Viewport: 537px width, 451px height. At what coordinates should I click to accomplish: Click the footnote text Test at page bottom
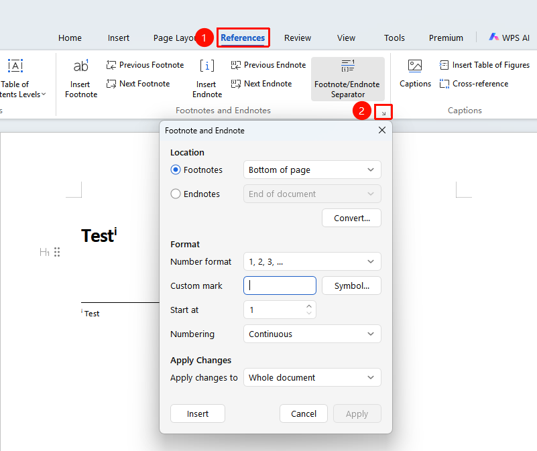92,314
